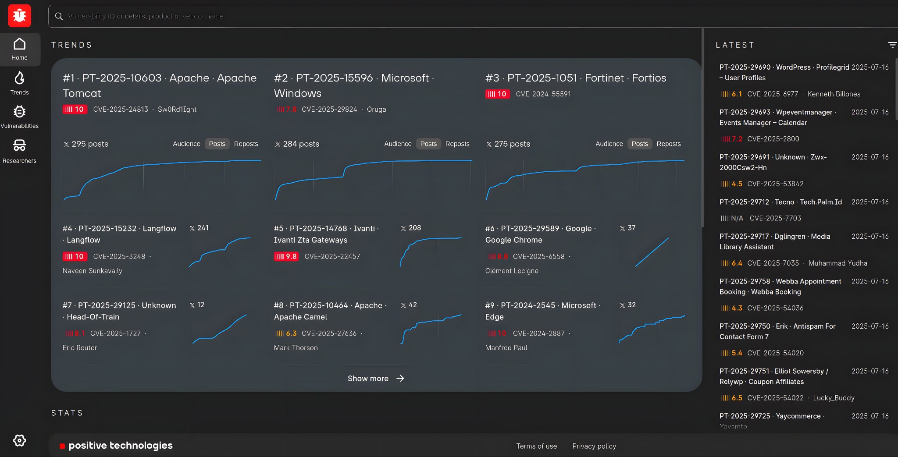
Task: Switch Microsoft Windows chart to Audience
Action: click(398, 144)
